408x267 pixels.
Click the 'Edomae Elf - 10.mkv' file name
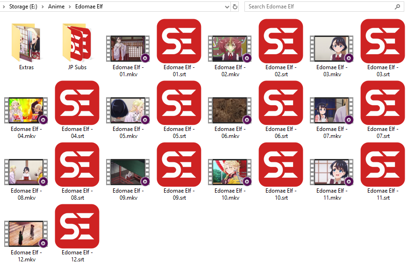pos(230,194)
